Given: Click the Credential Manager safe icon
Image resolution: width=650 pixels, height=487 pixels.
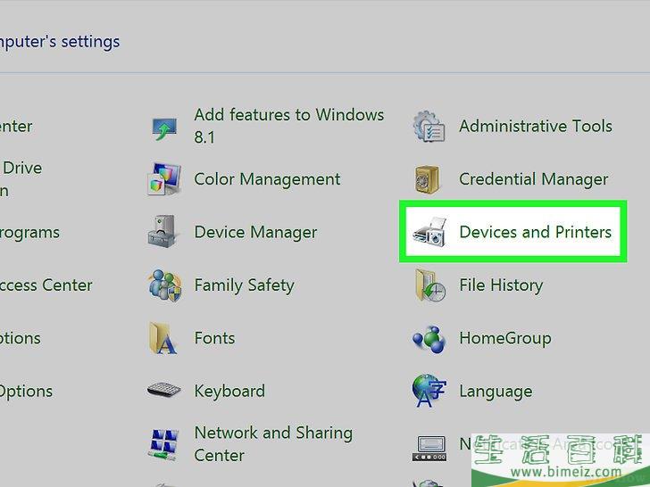Looking at the screenshot, I should [428, 179].
